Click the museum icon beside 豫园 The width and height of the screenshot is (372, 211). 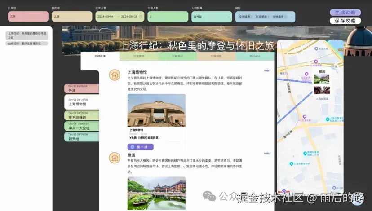pyautogui.click(x=115, y=158)
